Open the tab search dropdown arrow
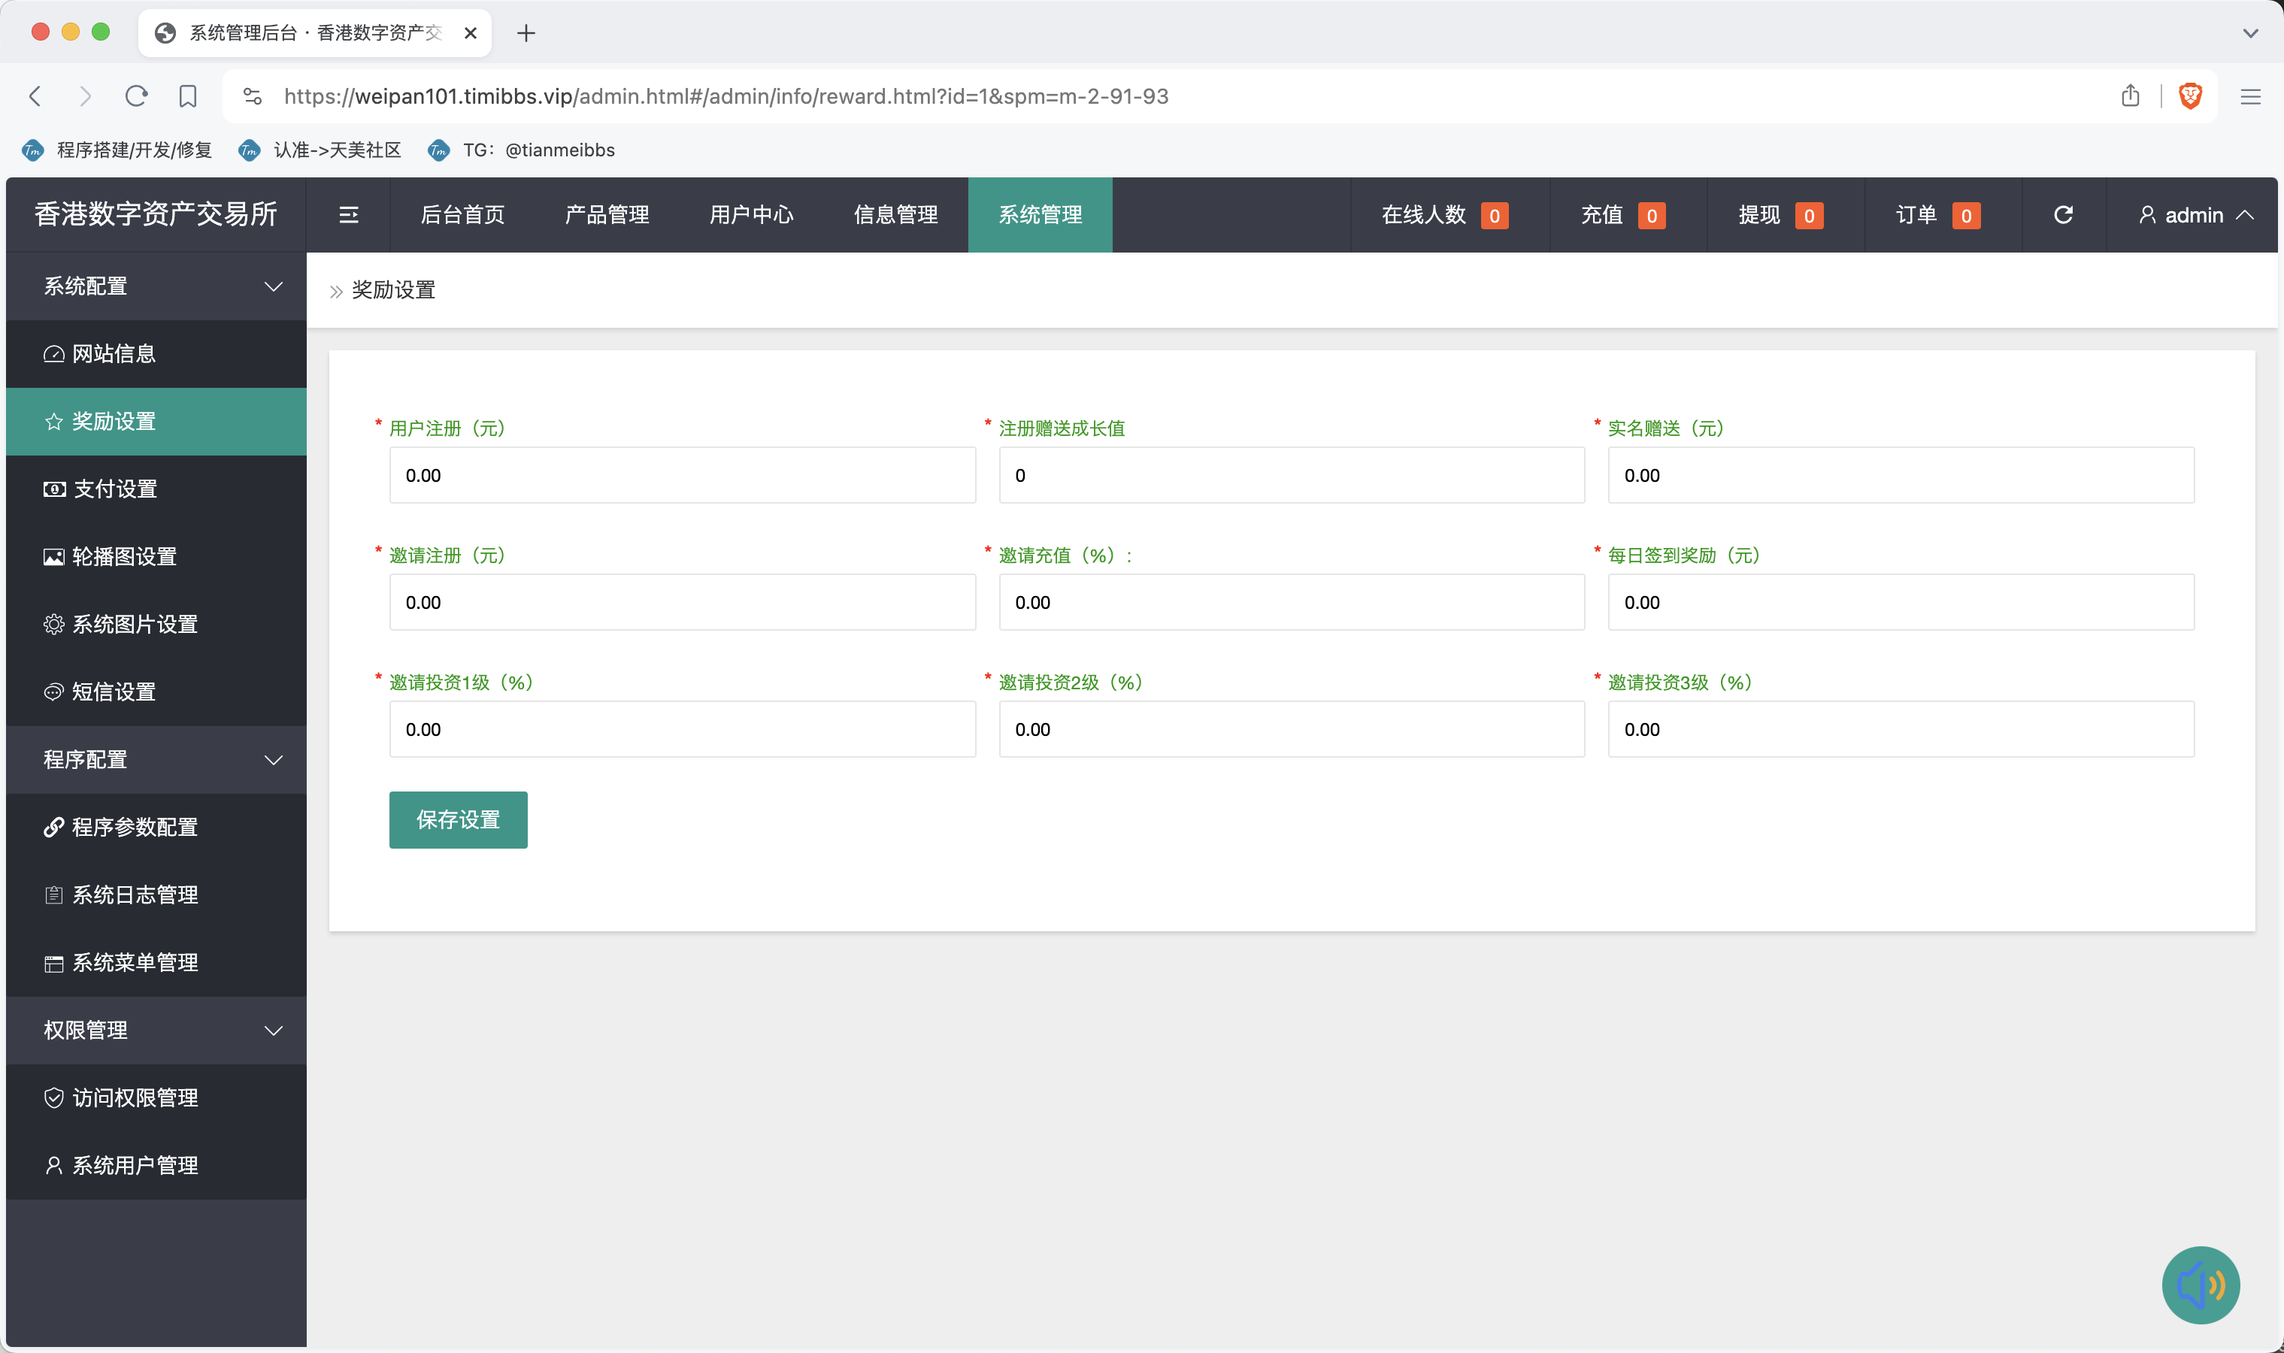This screenshot has height=1353, width=2284. click(2250, 34)
